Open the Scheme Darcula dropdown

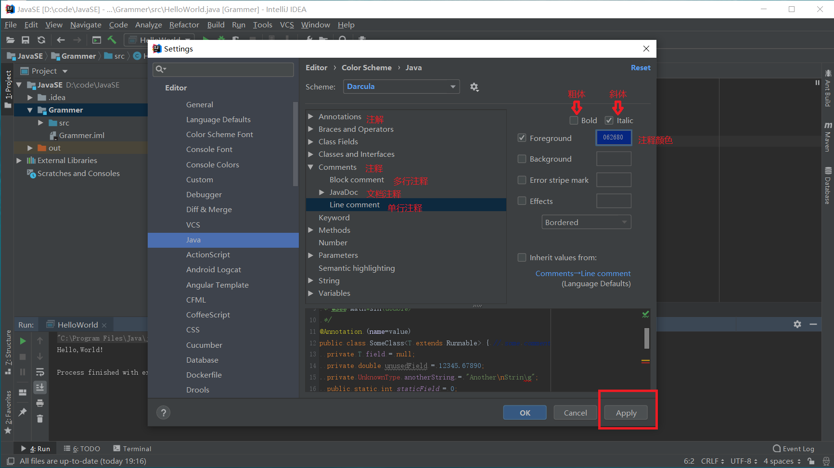click(401, 87)
